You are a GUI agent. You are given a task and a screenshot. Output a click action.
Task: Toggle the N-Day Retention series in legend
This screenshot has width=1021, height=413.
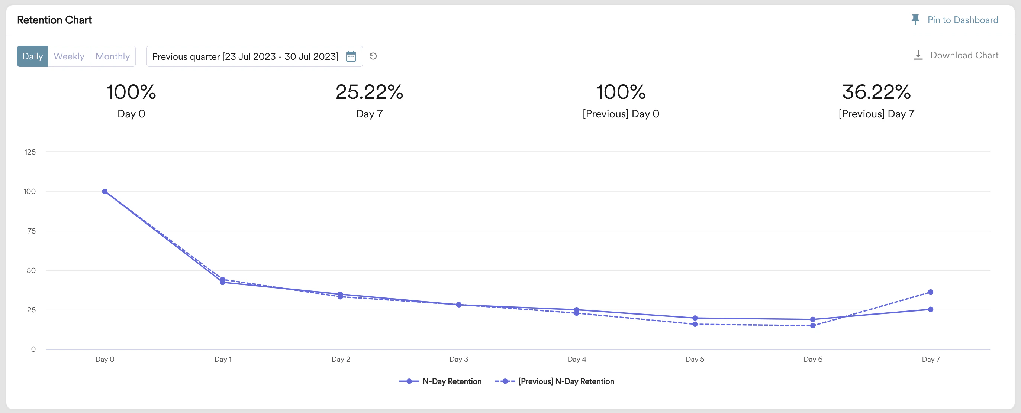tap(452, 381)
